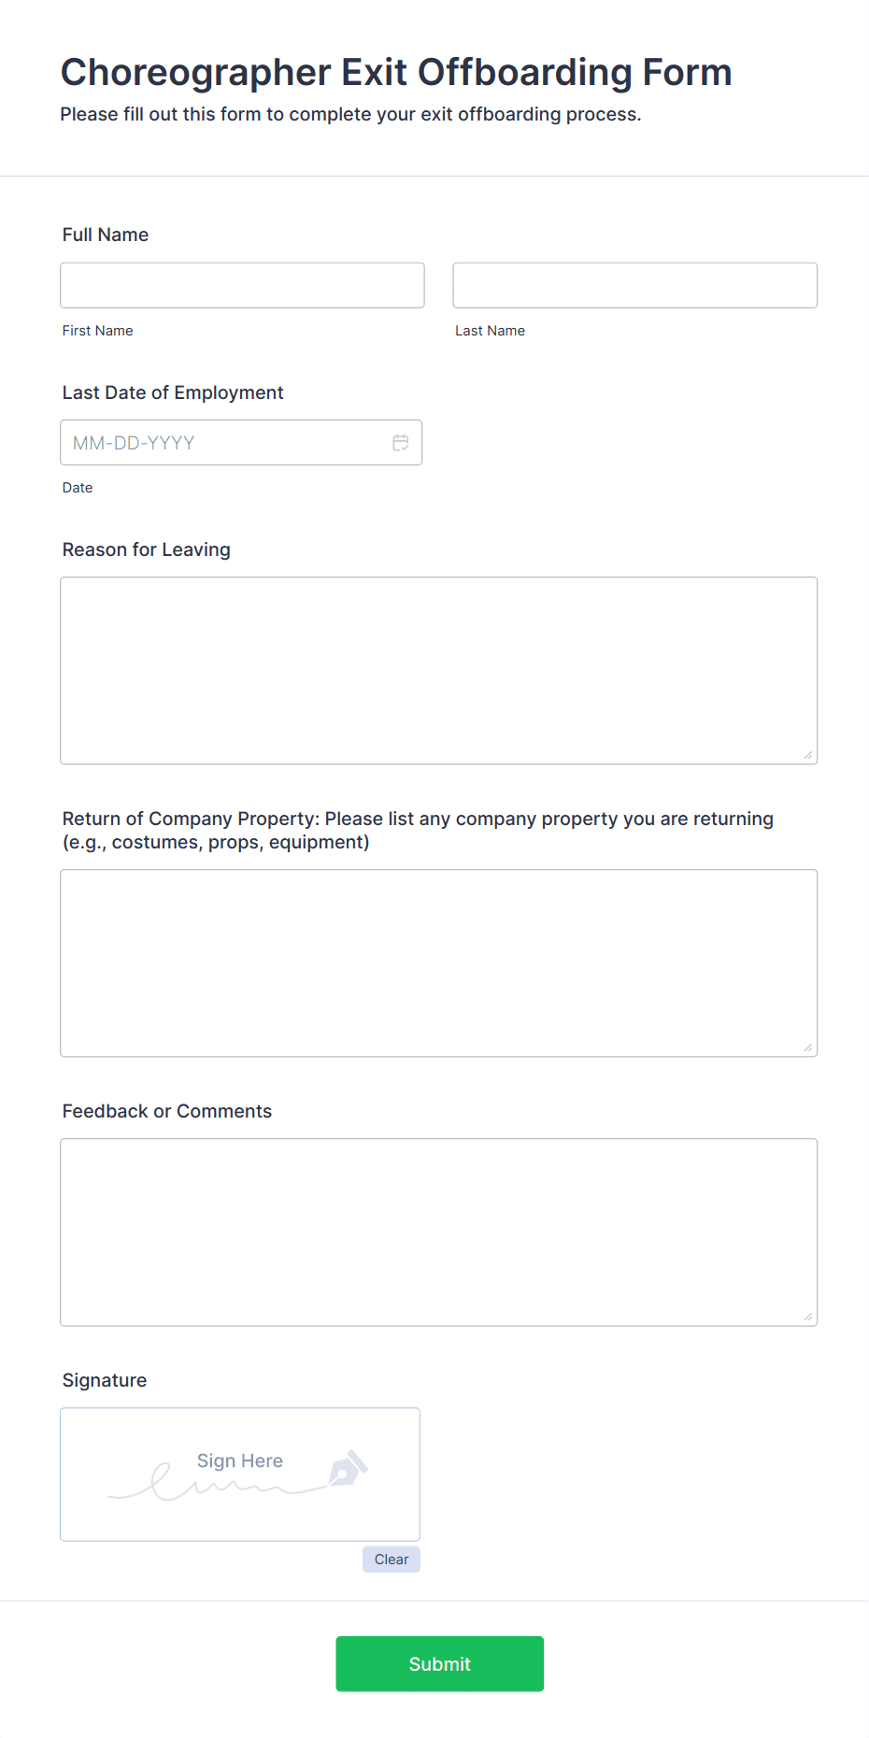Click the Company Property textarea resize grip
869x1738 pixels.
point(808,1047)
